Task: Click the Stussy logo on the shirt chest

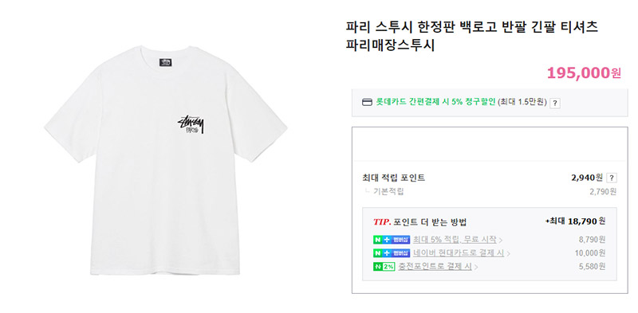Action: point(191,125)
